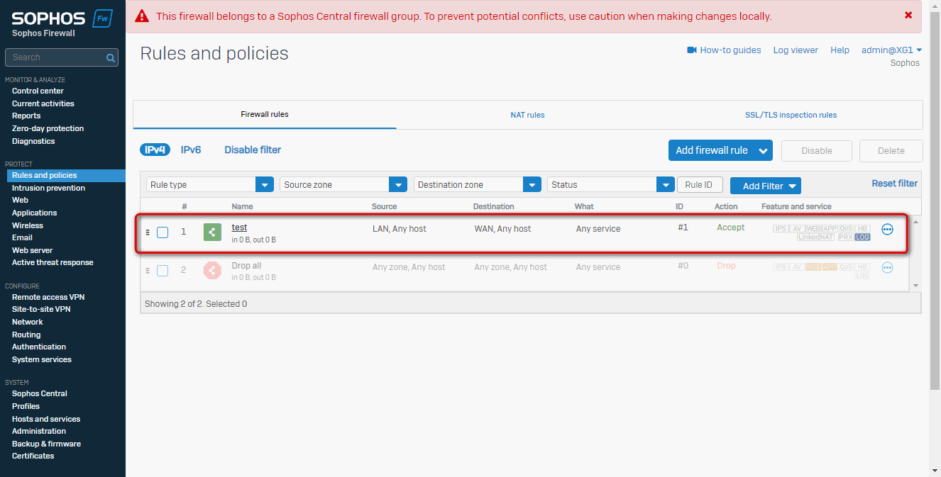Switch to the SSL/TLS inspection rules tab
Viewport: 941px width, 477px height.
pyautogui.click(x=791, y=115)
